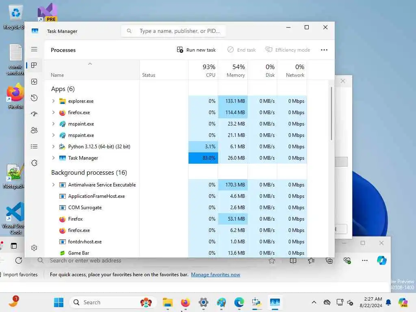Expand Antimalware Service Executable group
This screenshot has width=416, height=312.
53,185
